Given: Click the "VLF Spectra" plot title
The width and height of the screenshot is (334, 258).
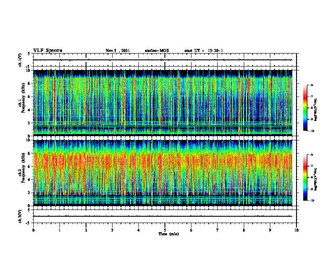Looking at the screenshot, I should point(48,51).
